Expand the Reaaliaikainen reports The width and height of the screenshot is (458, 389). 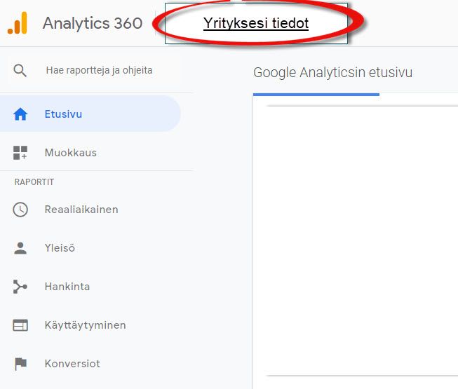coord(81,210)
